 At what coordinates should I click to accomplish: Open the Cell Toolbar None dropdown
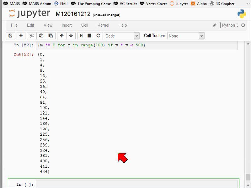click(x=186, y=36)
